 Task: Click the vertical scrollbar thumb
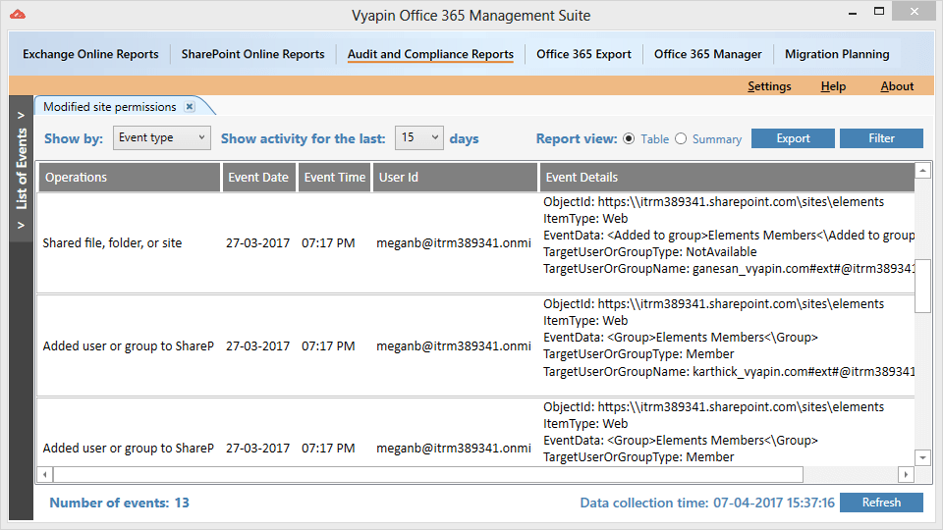(x=923, y=286)
